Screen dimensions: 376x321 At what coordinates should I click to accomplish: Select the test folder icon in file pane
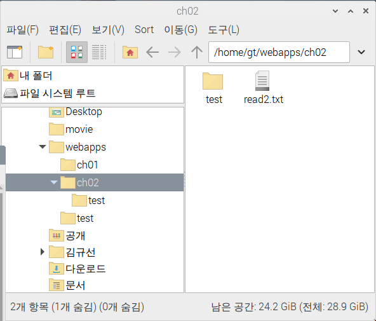click(x=213, y=81)
